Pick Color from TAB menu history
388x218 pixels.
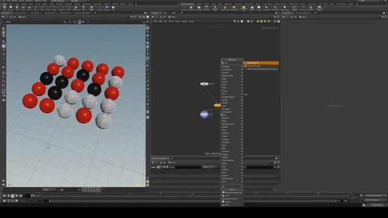pyautogui.click(x=232, y=196)
